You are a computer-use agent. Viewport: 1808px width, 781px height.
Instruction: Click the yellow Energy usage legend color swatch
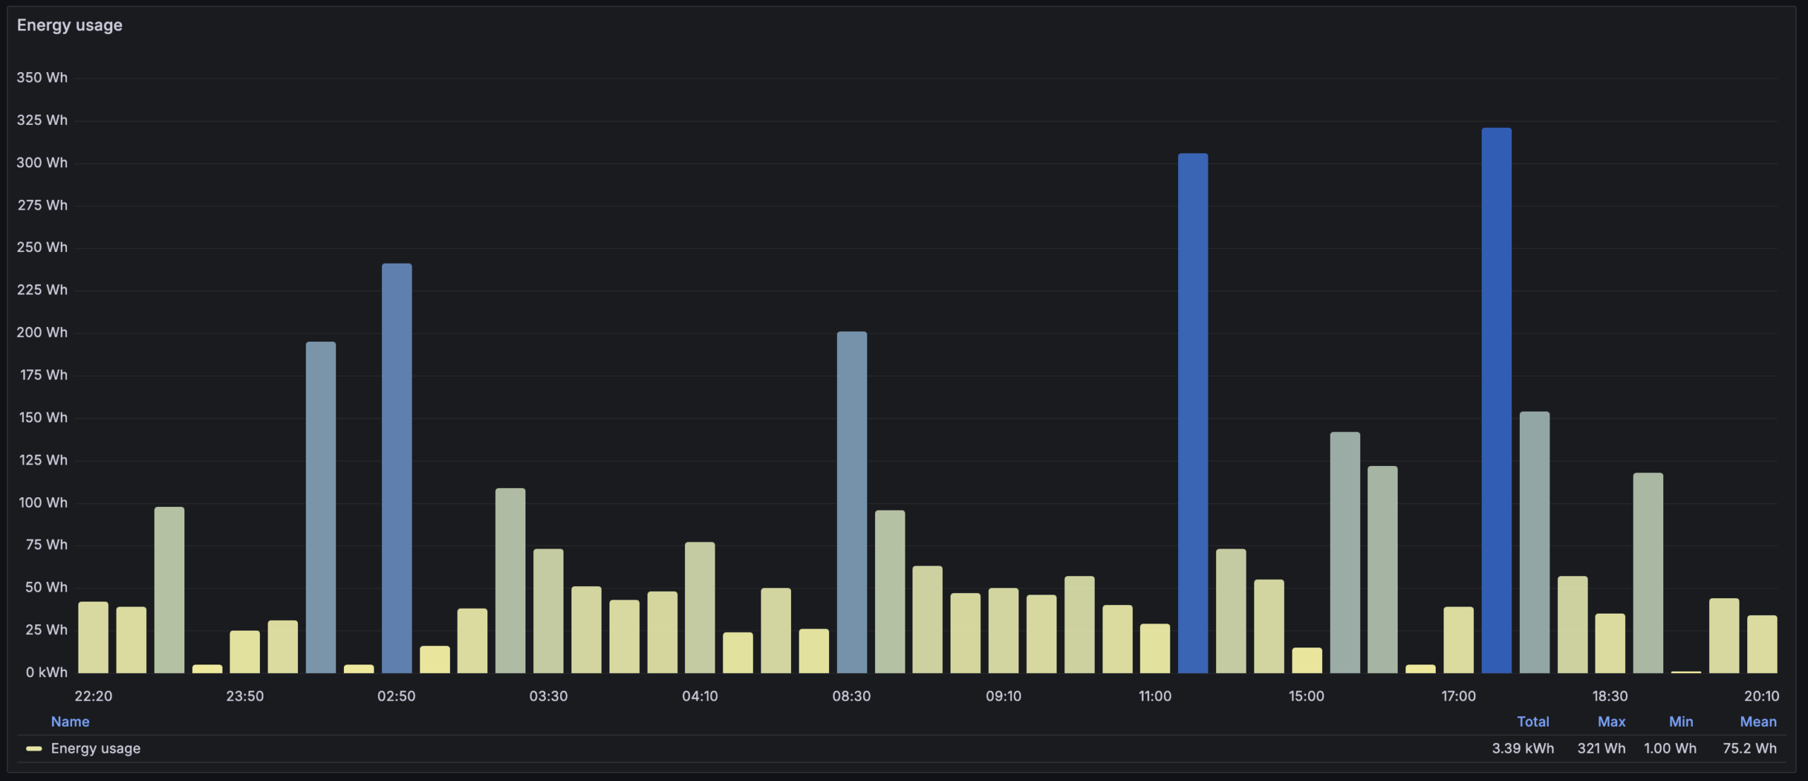point(33,749)
